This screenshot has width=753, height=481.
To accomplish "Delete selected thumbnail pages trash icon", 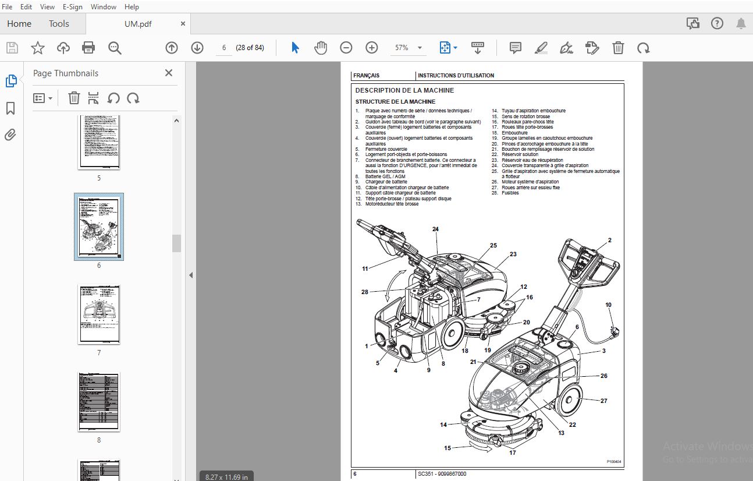I will [x=74, y=98].
